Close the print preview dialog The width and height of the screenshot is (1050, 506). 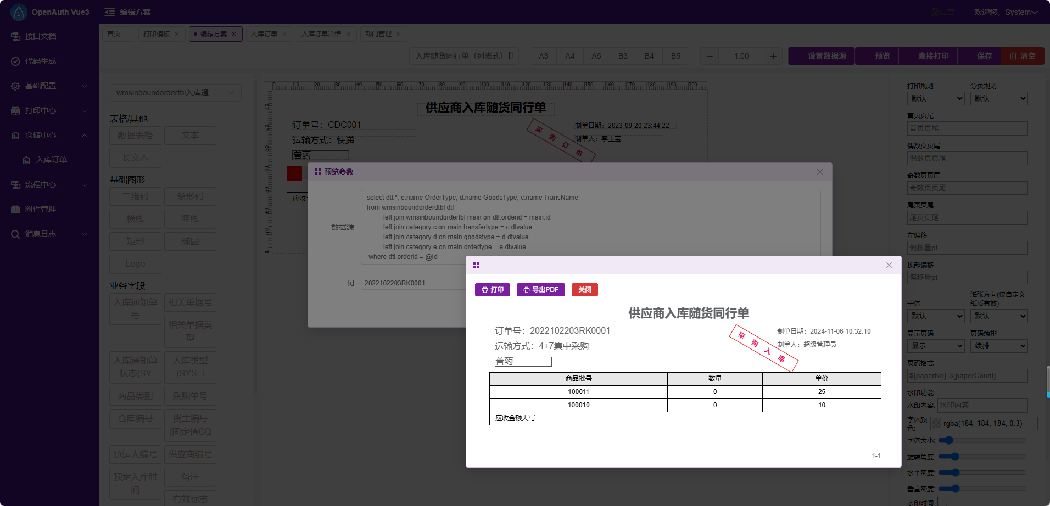coord(889,265)
